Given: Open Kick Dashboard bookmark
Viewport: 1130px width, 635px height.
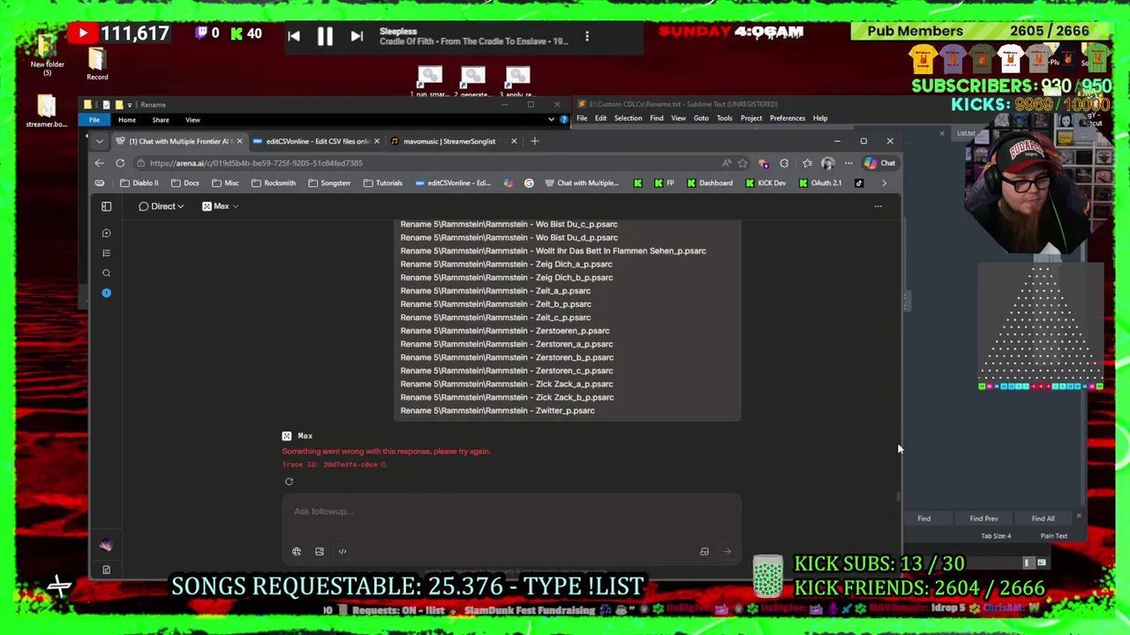Looking at the screenshot, I should tap(709, 183).
